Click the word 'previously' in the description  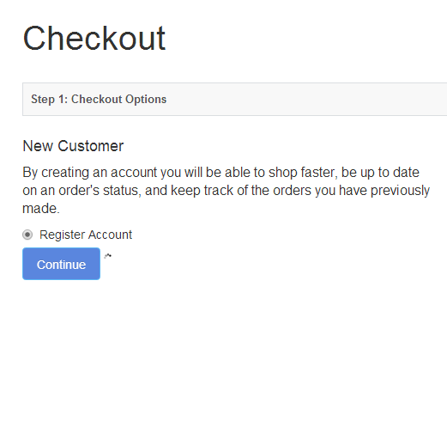tap(400, 191)
